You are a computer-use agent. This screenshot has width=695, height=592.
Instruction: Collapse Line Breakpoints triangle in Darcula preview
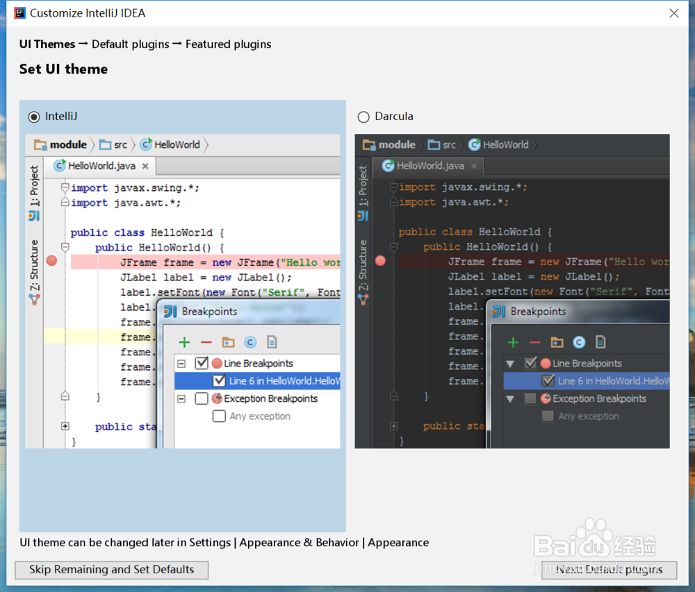coord(510,364)
